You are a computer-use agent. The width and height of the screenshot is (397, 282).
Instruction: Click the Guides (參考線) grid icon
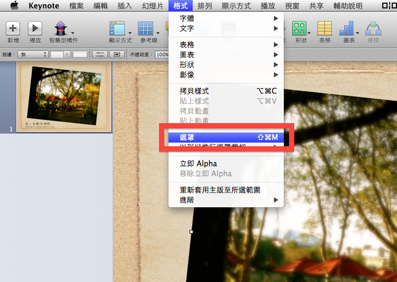click(145, 28)
